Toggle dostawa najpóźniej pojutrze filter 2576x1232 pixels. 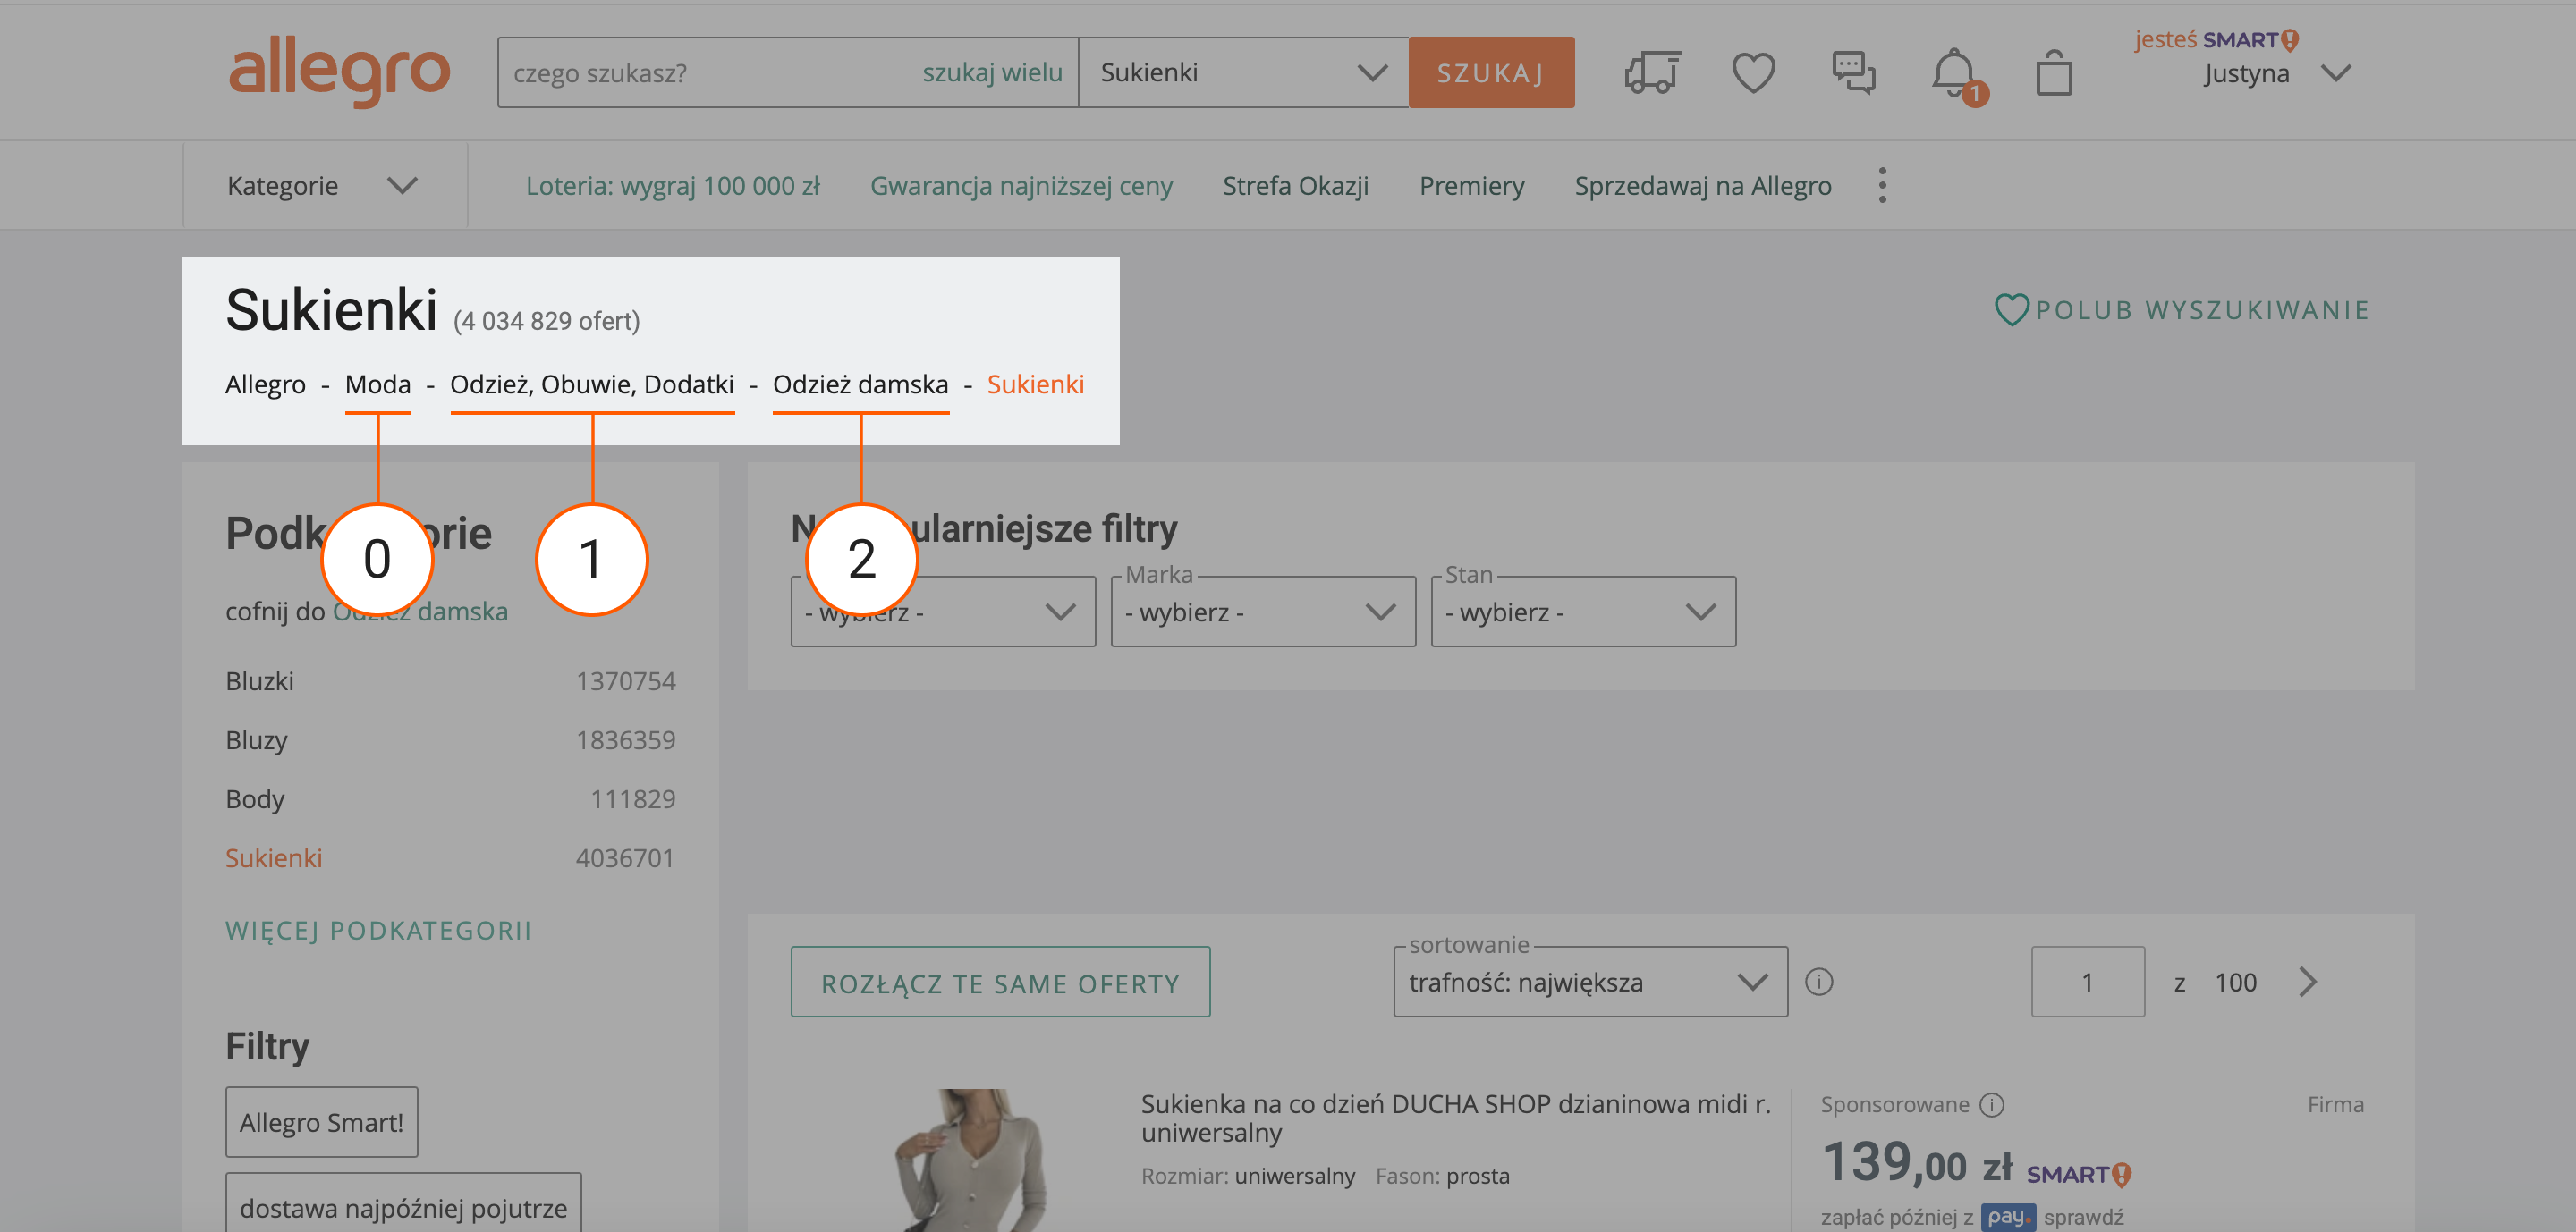(x=403, y=1207)
